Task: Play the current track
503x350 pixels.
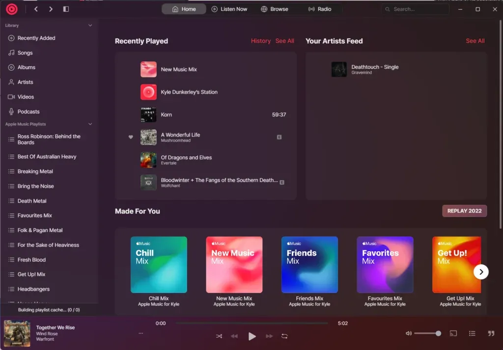Action: click(252, 336)
